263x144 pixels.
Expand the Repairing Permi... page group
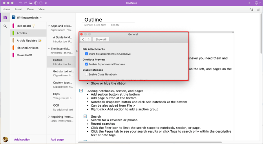coord(49,116)
